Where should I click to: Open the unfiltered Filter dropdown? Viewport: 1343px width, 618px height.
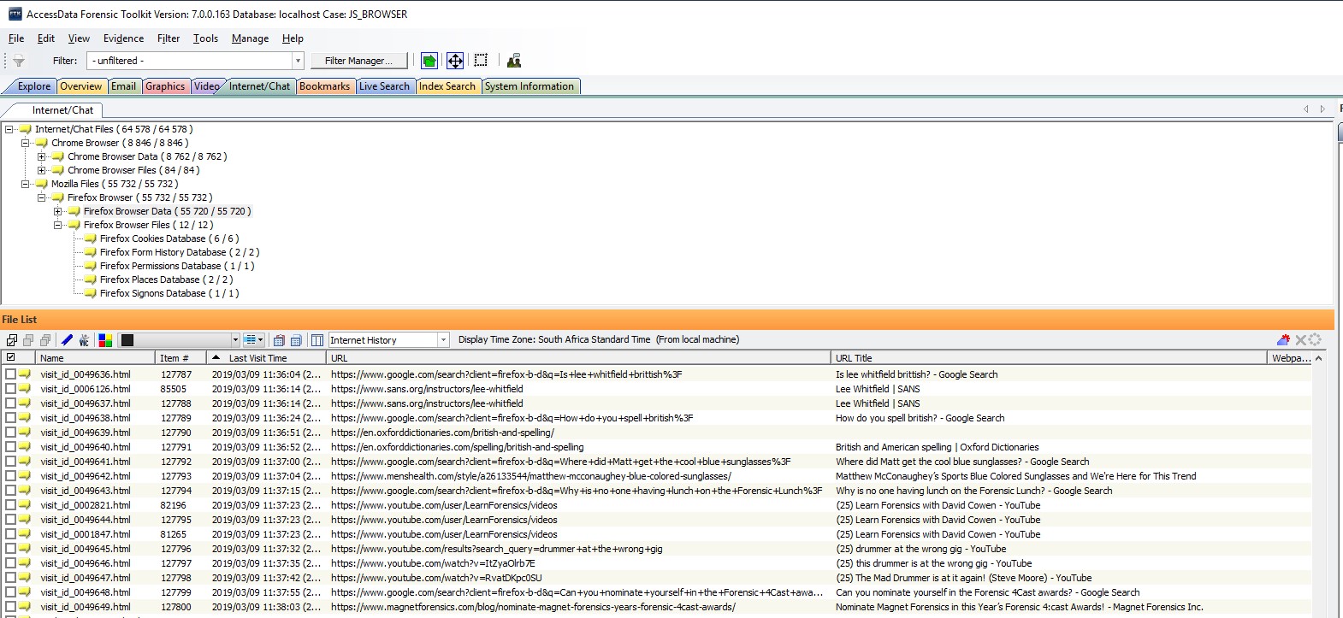298,61
